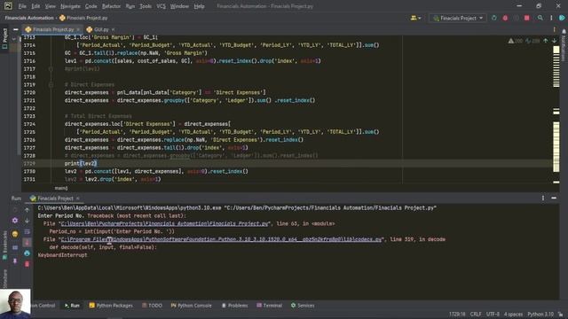Open the Python Console tool window
The image size is (568, 319).
[x=192, y=306]
